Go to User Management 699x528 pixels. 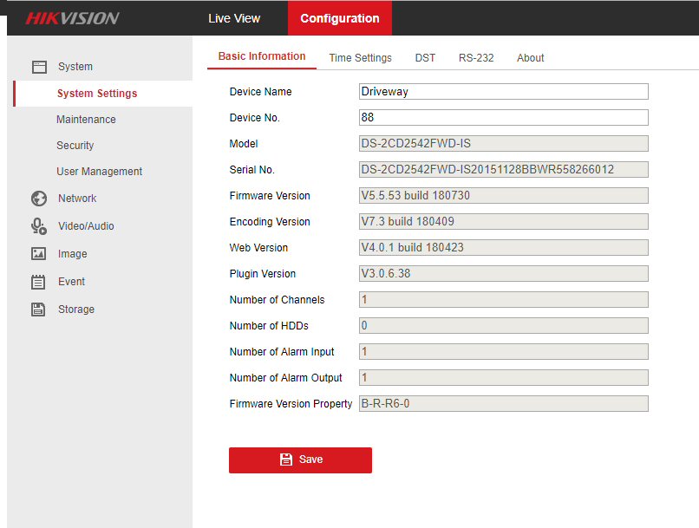pos(99,172)
